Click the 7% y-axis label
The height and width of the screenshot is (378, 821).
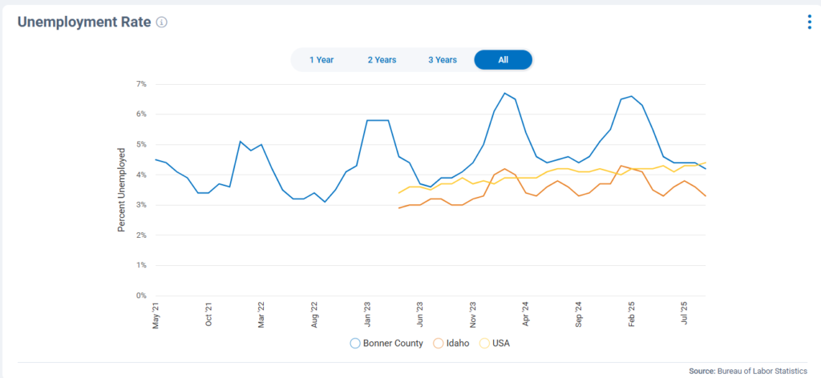[141, 84]
